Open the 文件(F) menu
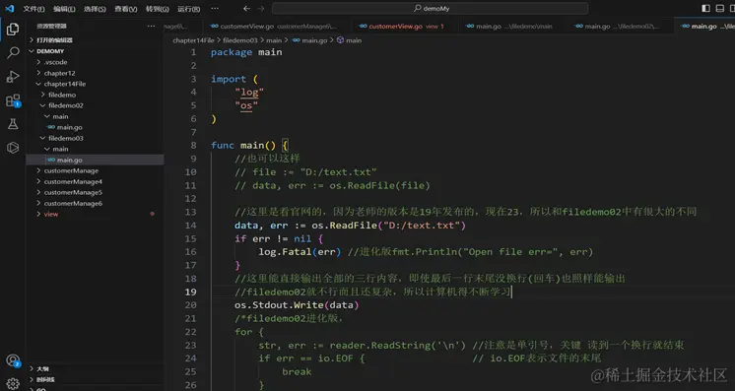The image size is (735, 391). click(x=33, y=9)
